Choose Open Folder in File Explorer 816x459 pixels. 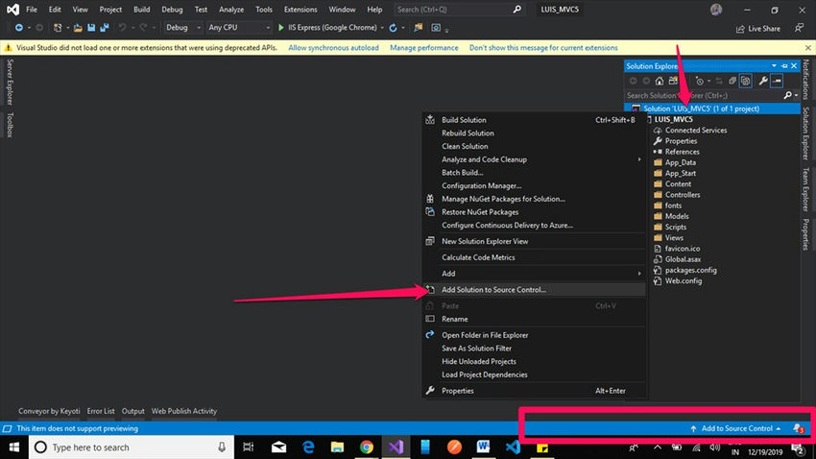(x=534, y=335)
